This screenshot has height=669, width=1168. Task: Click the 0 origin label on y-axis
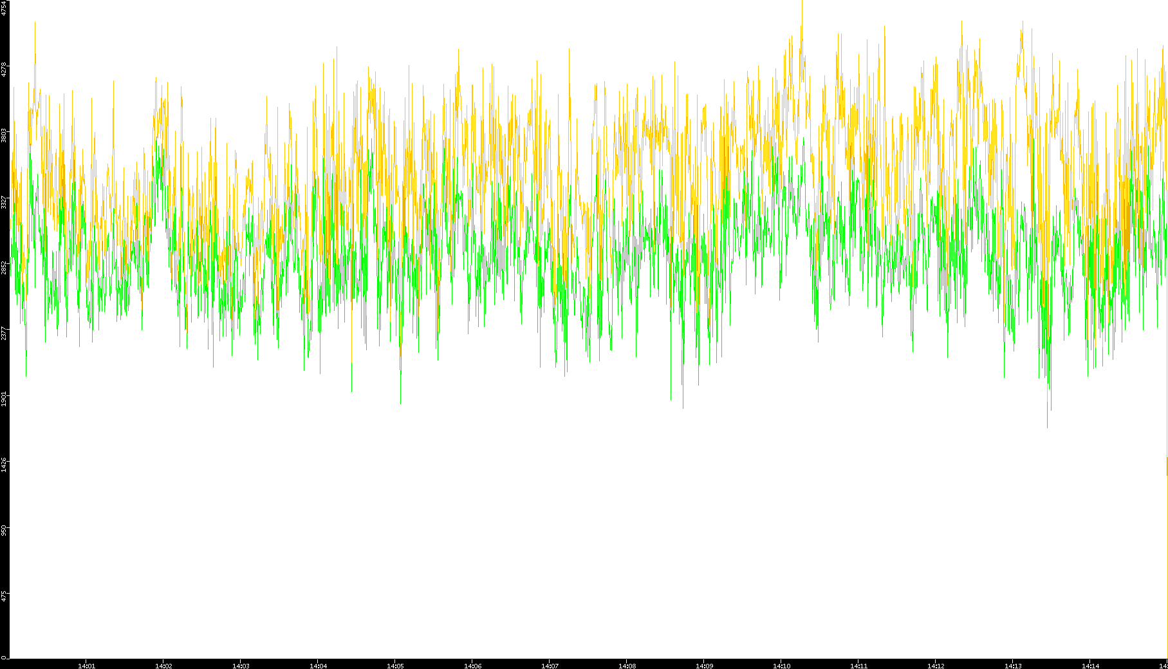4,657
